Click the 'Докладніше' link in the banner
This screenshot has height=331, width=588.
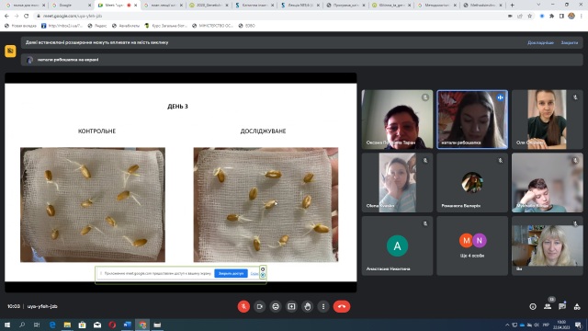(540, 42)
